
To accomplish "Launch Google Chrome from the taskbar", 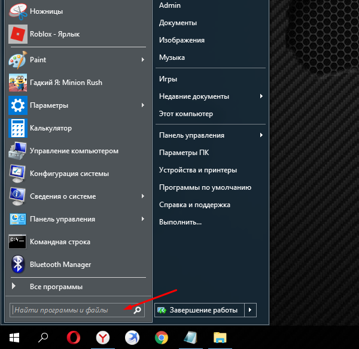I will tap(162, 338).
